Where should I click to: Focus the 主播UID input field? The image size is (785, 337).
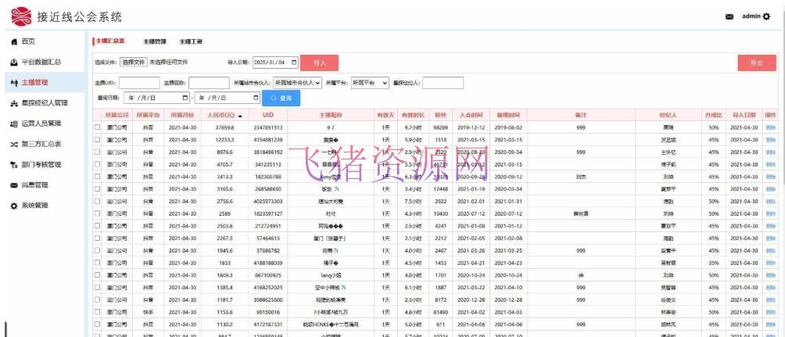pos(139,83)
